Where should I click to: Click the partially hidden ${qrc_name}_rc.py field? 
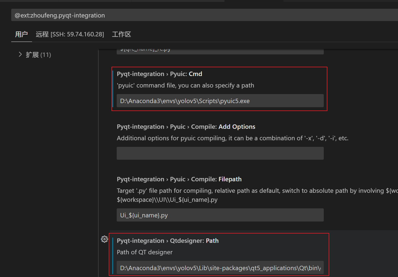click(x=220, y=51)
